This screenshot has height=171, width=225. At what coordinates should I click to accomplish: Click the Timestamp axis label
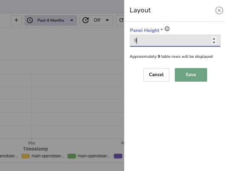35,149
